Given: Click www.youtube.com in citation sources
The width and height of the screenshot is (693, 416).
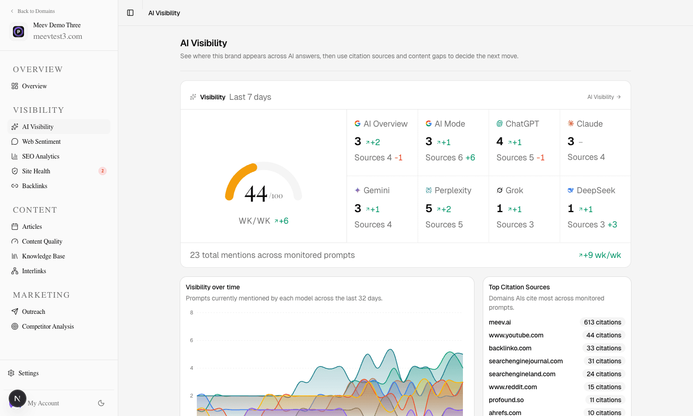Looking at the screenshot, I should (516, 335).
